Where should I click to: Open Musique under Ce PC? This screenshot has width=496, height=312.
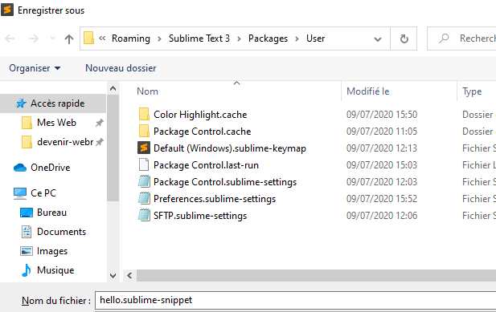pos(55,270)
